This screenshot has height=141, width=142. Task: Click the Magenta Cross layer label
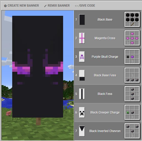105,38
